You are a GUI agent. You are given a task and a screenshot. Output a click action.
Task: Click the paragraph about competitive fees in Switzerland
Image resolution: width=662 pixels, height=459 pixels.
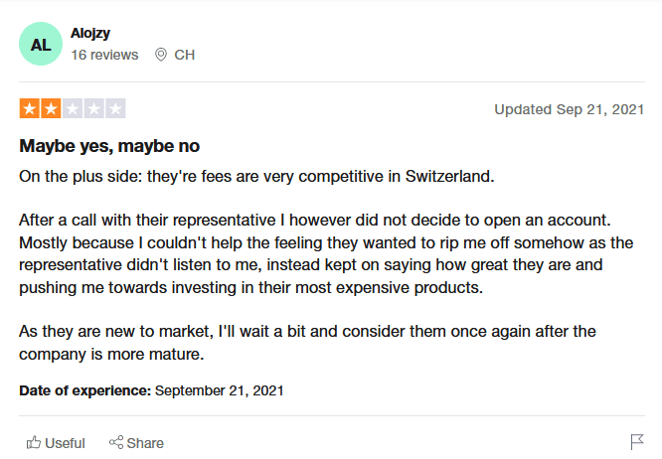(x=256, y=176)
